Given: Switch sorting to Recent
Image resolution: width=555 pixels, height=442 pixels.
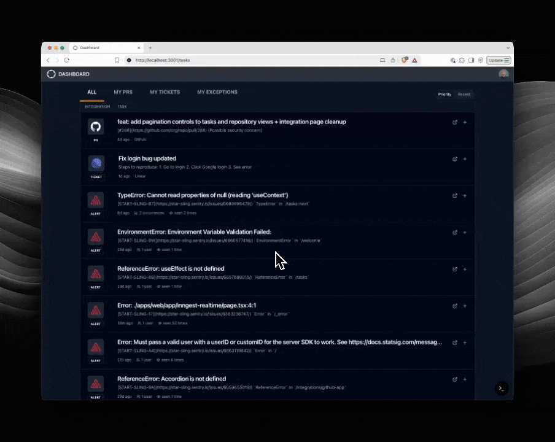Looking at the screenshot, I should (464, 95).
